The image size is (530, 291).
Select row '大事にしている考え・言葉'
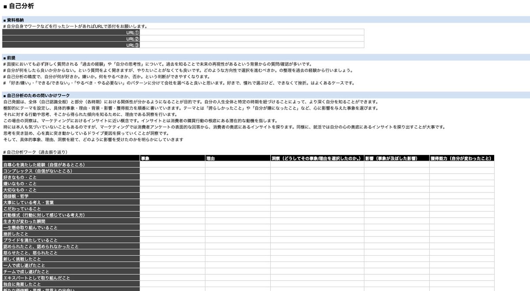pyautogui.click(x=71, y=202)
